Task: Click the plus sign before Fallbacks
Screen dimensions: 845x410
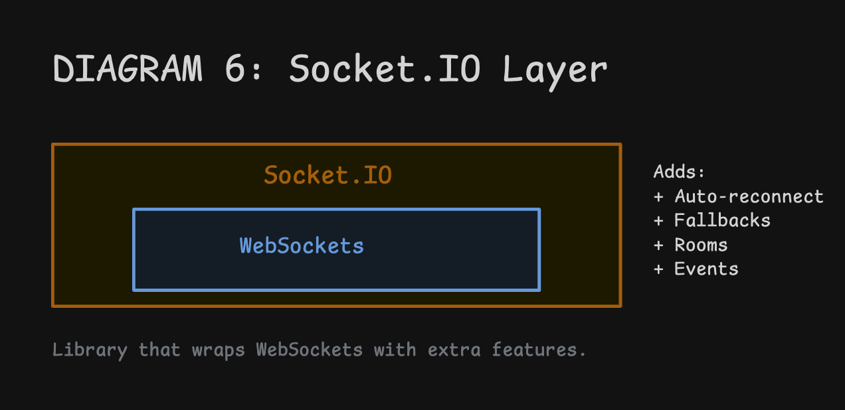Action: pyautogui.click(x=658, y=221)
